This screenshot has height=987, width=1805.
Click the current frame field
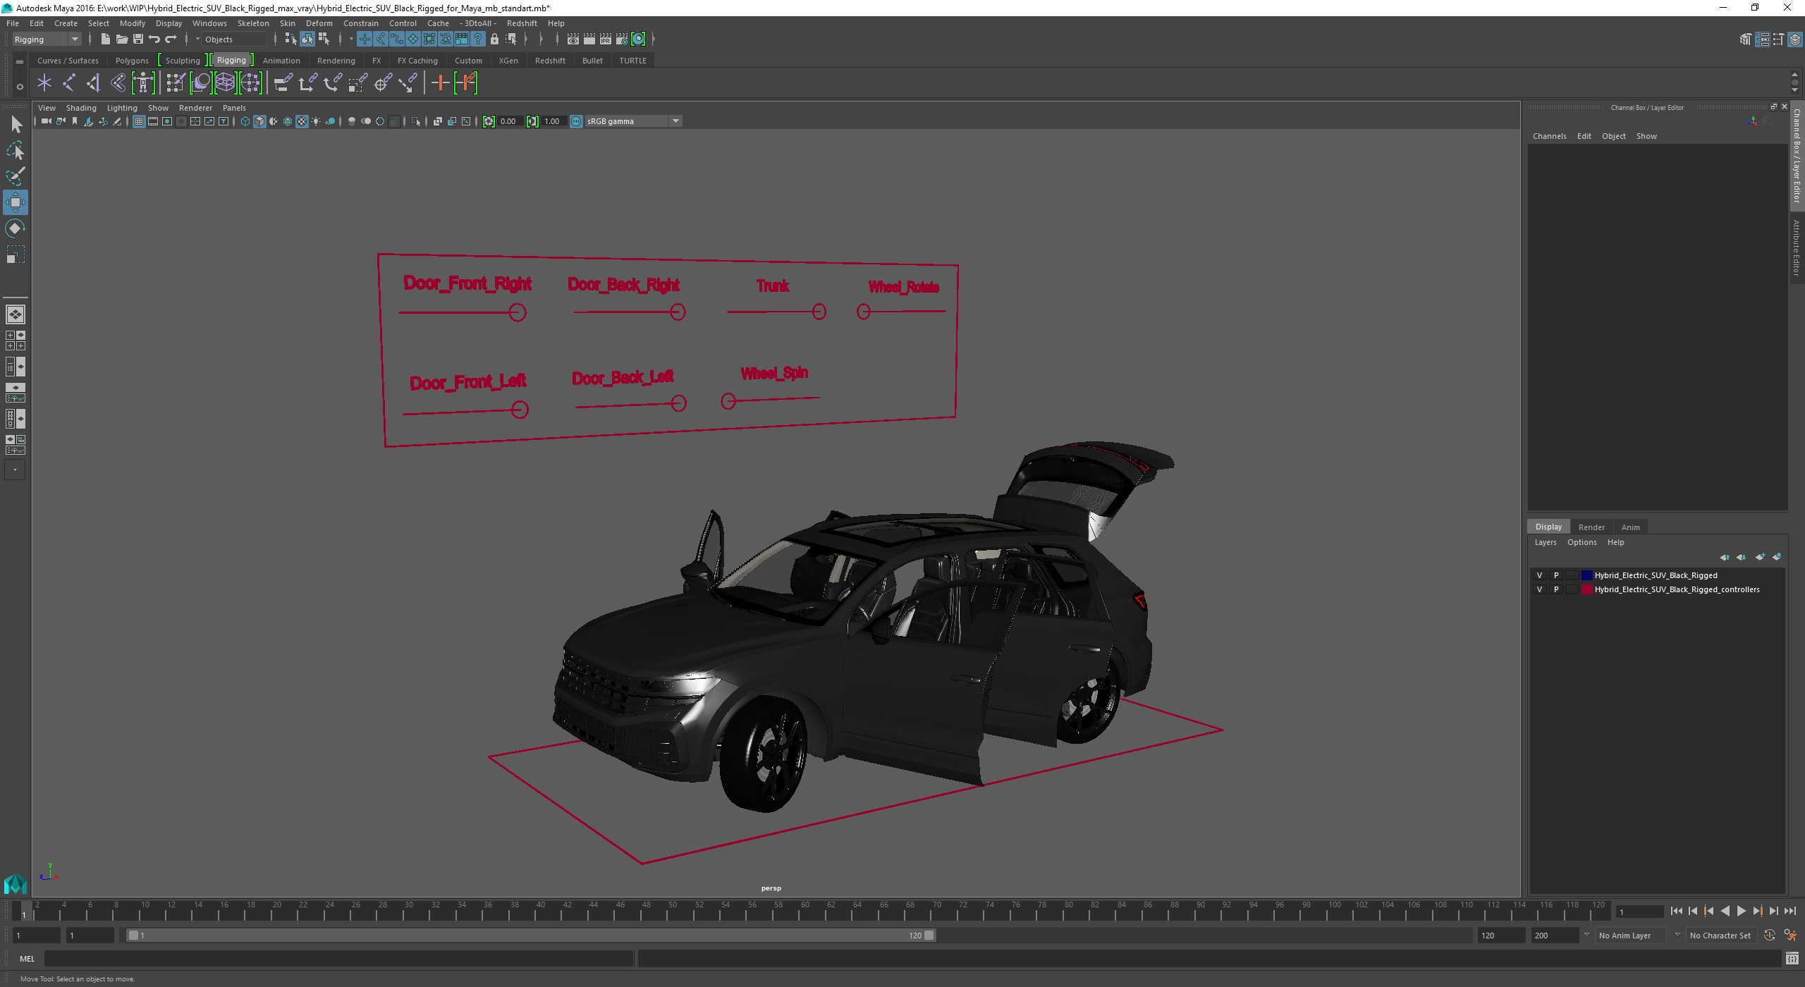(1639, 912)
